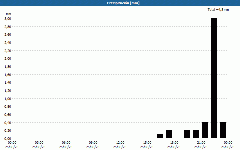Image resolution: width=240 pixels, height=150 pixels.
Task: Click the 3,00 mm bar after 21:00
Action: point(214,78)
